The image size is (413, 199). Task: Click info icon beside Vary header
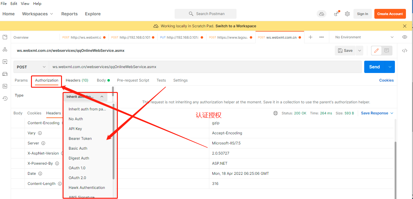click(x=40, y=133)
